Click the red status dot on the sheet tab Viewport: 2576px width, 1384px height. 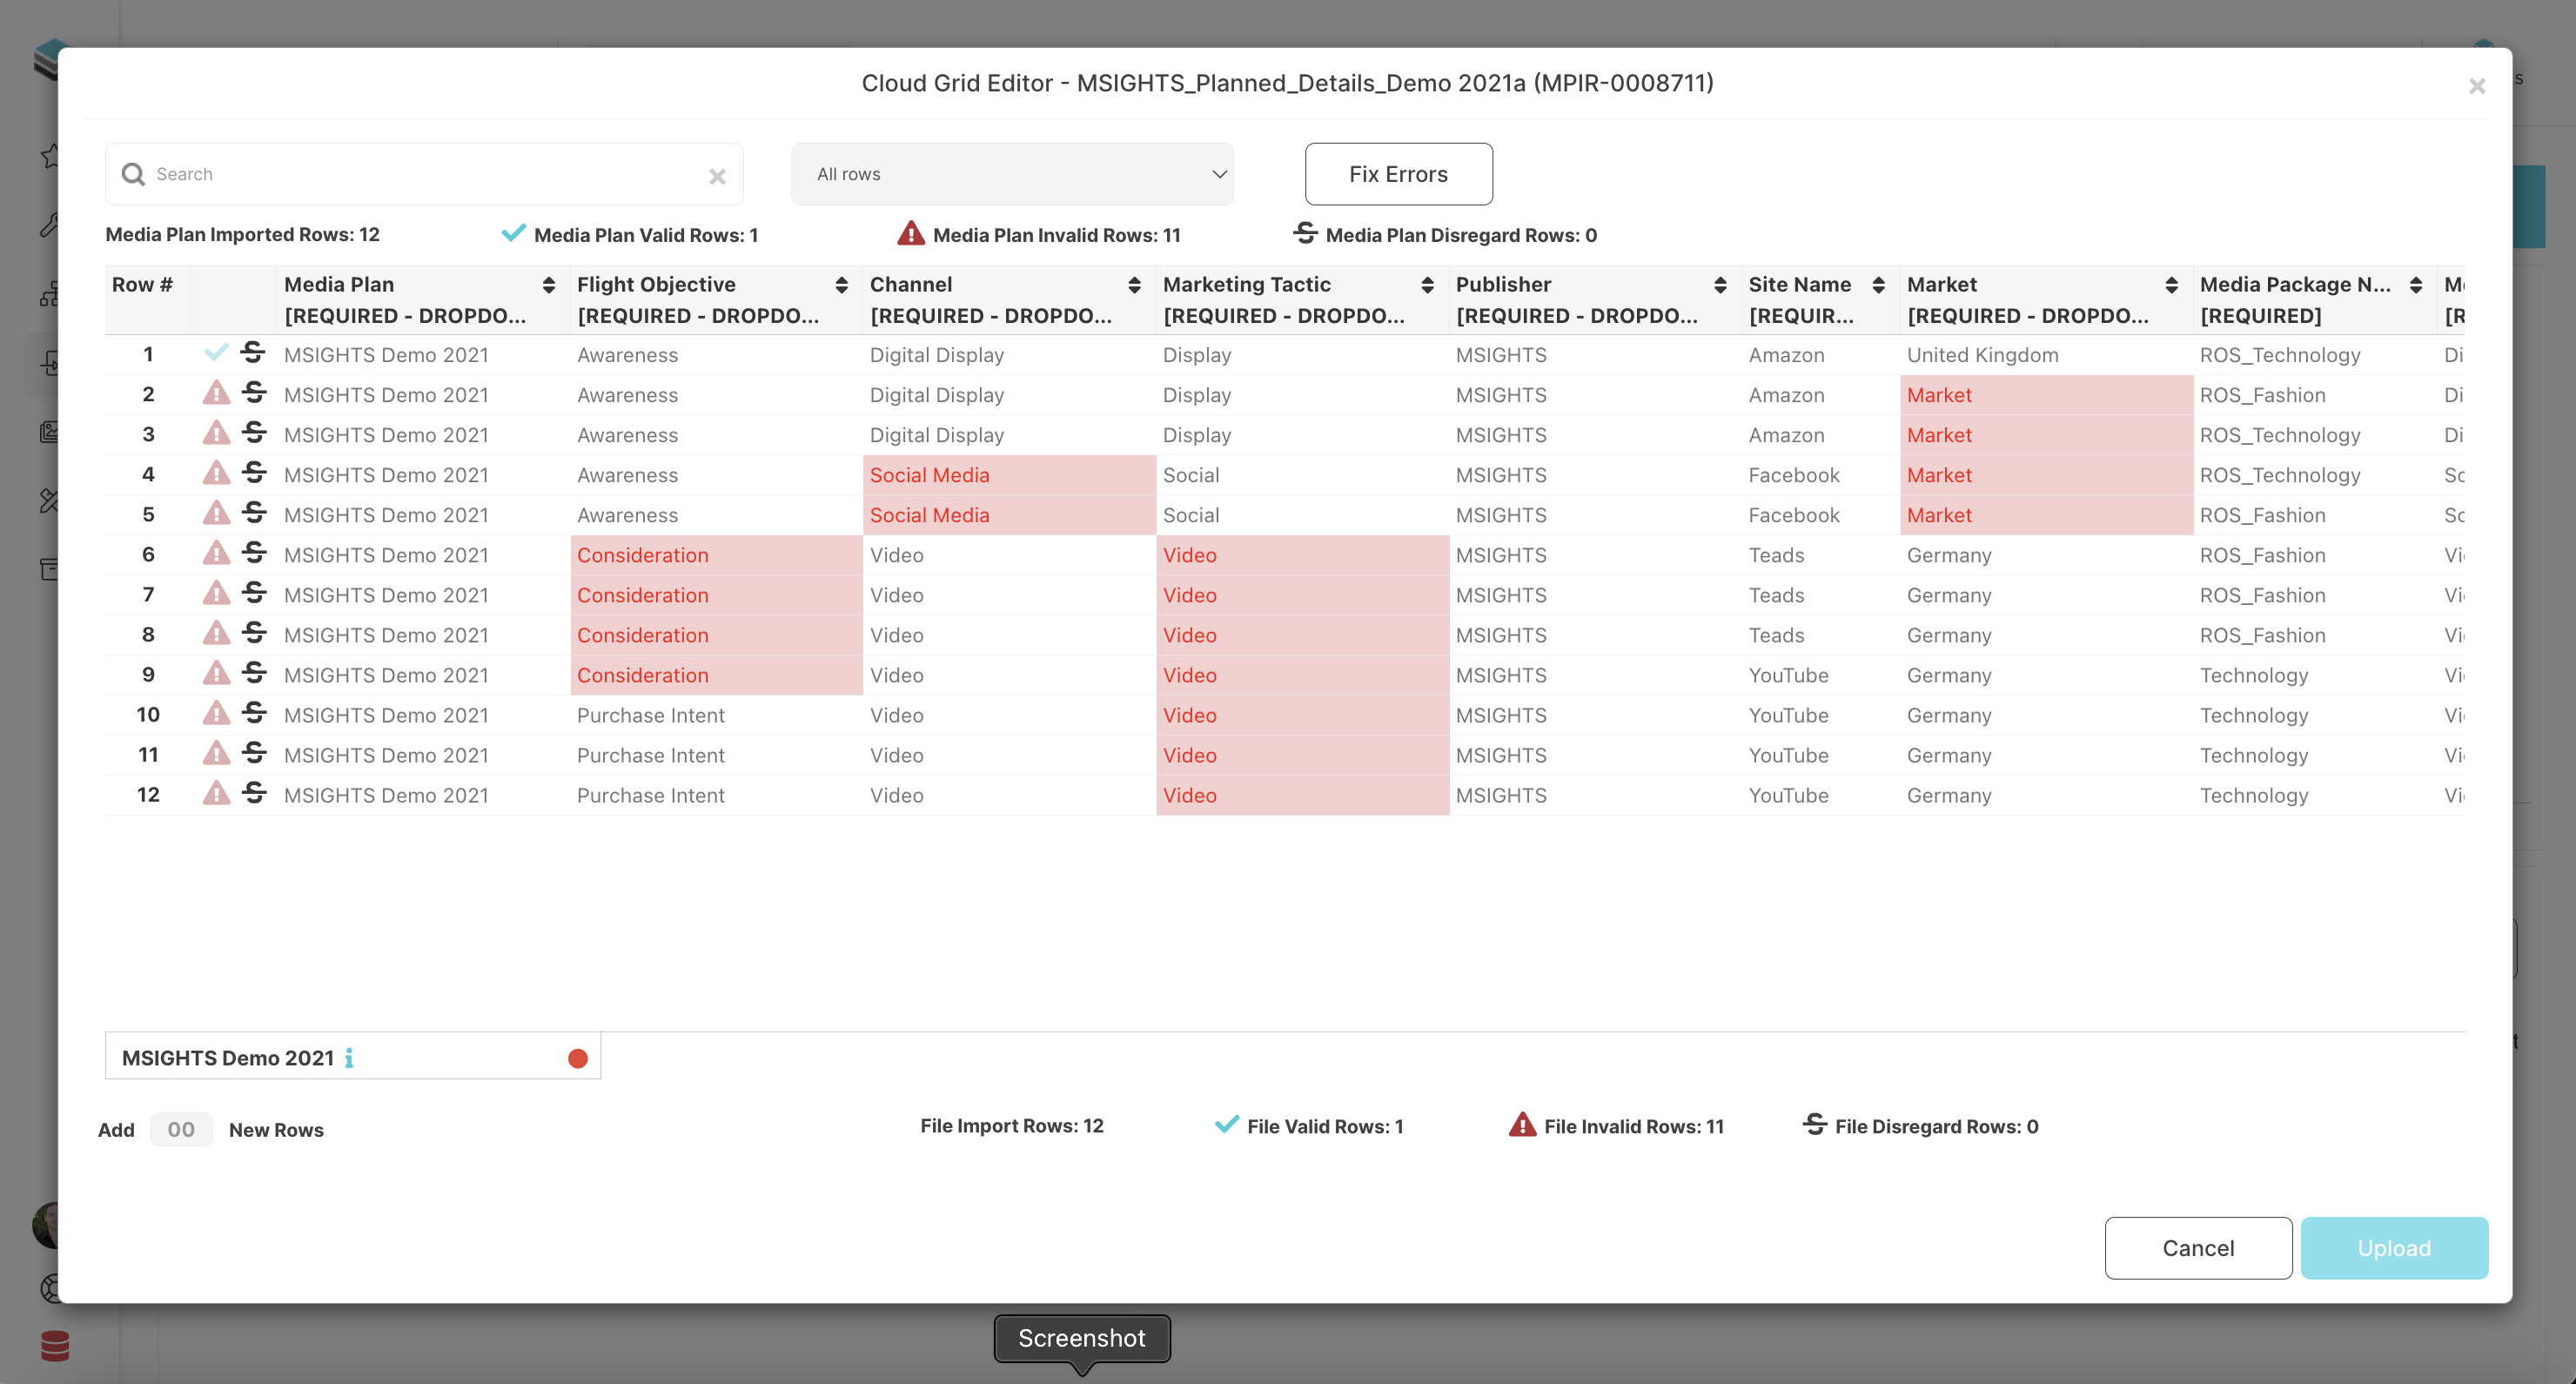[577, 1056]
